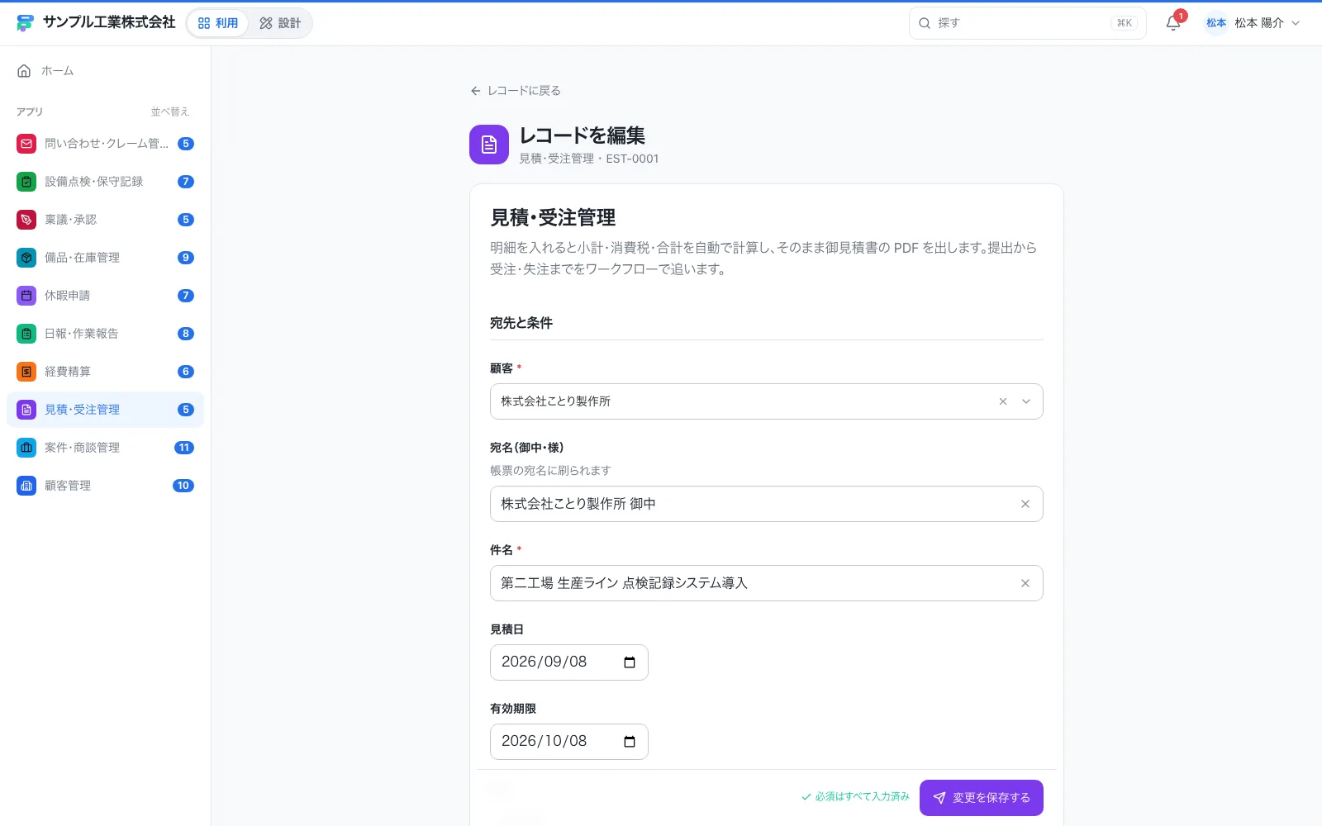This screenshot has height=826, width=1322.
Task: Open the 備品・在庫管理 app icon
Action: pyautogui.click(x=26, y=258)
